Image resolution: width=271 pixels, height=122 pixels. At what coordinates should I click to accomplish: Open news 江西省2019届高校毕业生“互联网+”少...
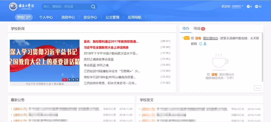112,71
